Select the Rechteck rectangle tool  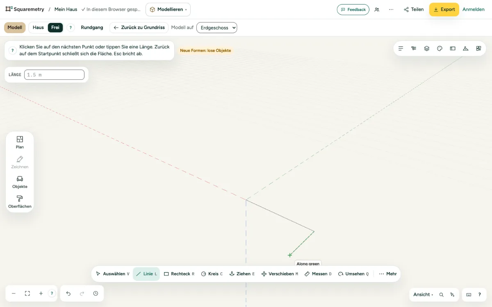pos(179,274)
